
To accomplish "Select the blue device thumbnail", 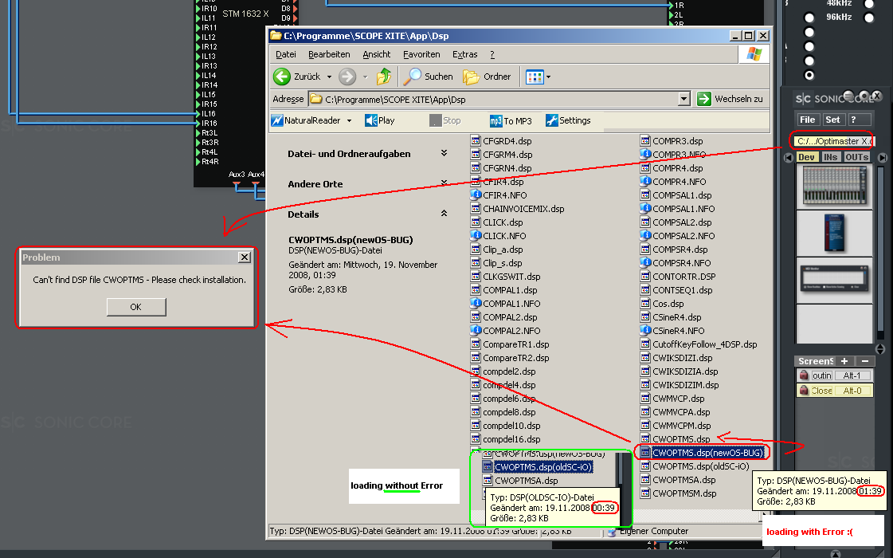I will point(834,233).
